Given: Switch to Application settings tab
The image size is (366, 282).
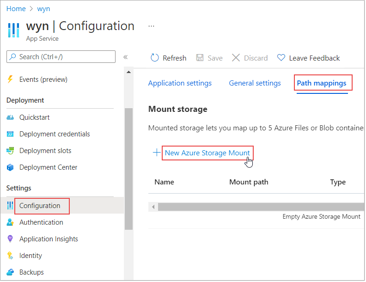Looking at the screenshot, I should point(180,83).
